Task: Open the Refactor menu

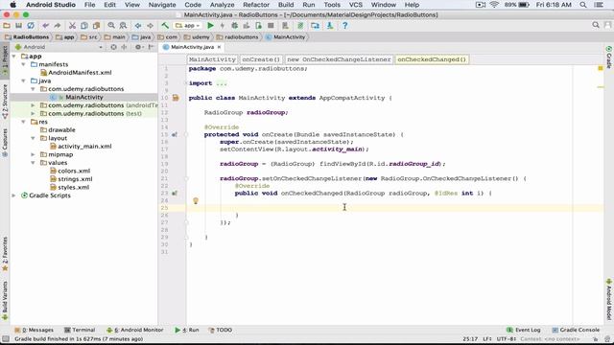Action: pos(256,5)
